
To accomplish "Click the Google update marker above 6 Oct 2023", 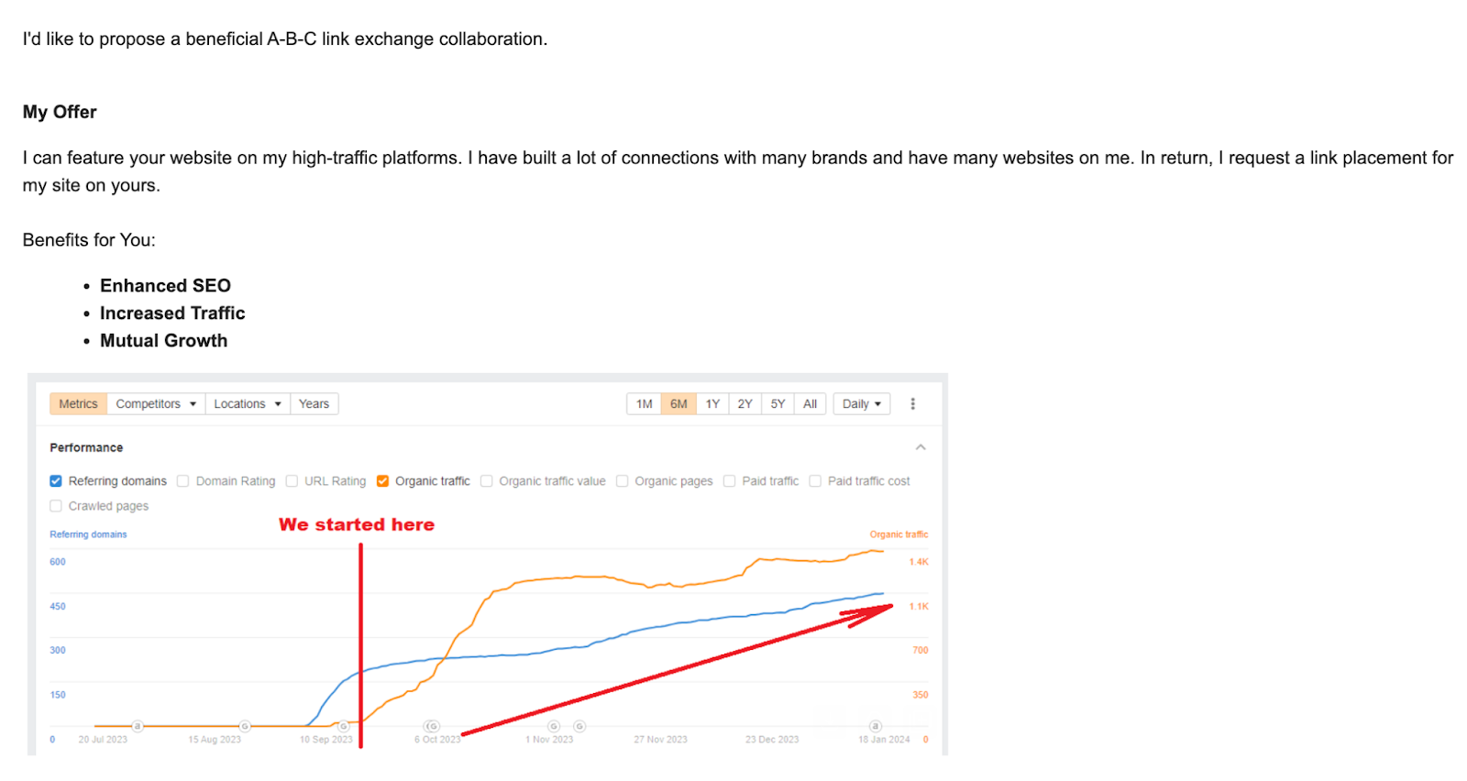I will coord(432,726).
